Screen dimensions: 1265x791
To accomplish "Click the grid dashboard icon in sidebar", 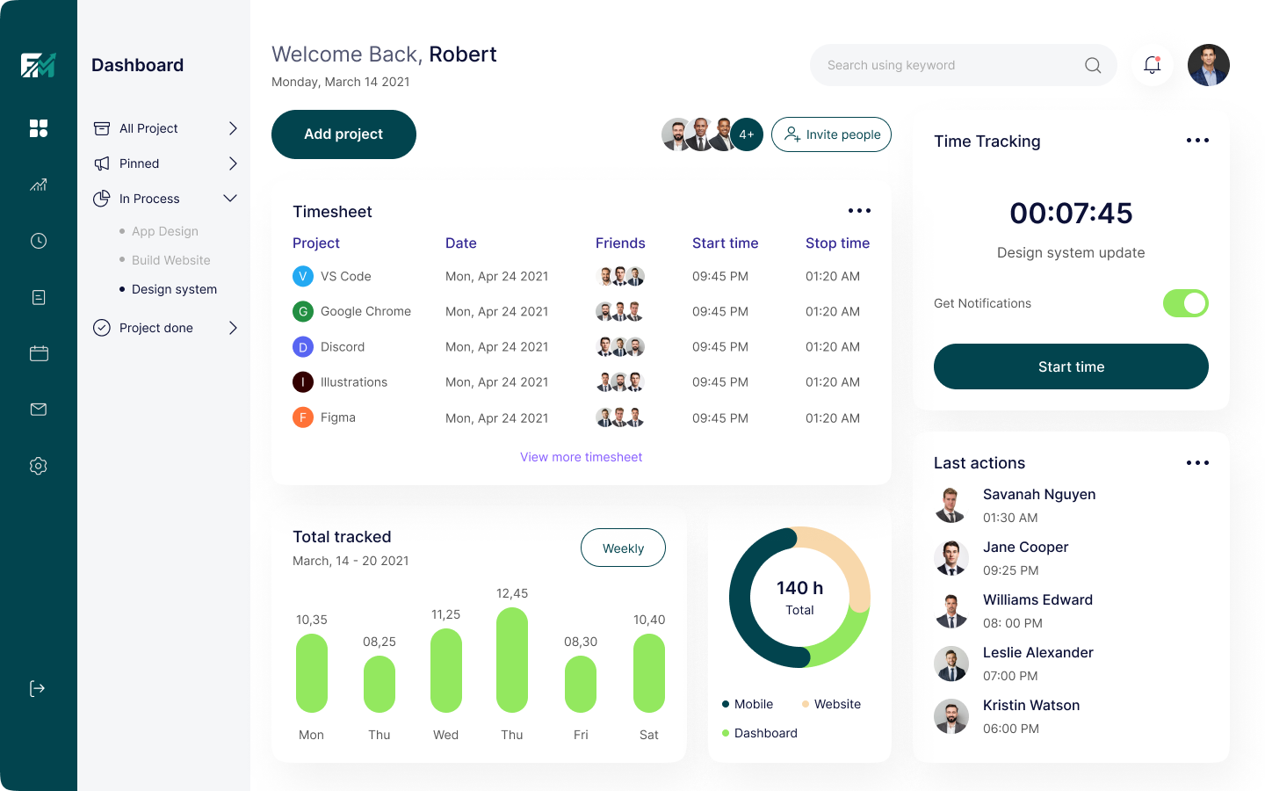I will [x=39, y=128].
